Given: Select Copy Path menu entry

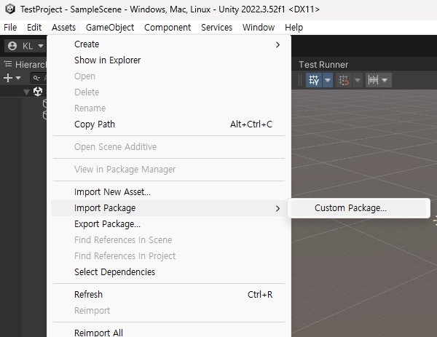Looking at the screenshot, I should point(169,124).
